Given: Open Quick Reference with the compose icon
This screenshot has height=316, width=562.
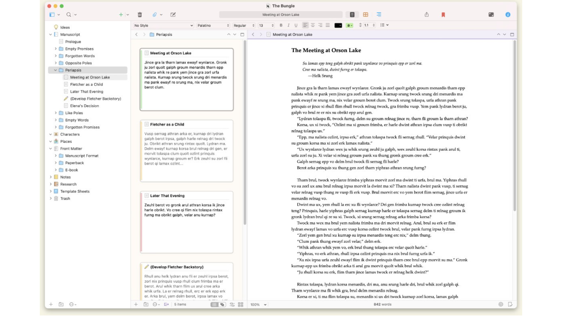Looking at the screenshot, I should tap(173, 15).
